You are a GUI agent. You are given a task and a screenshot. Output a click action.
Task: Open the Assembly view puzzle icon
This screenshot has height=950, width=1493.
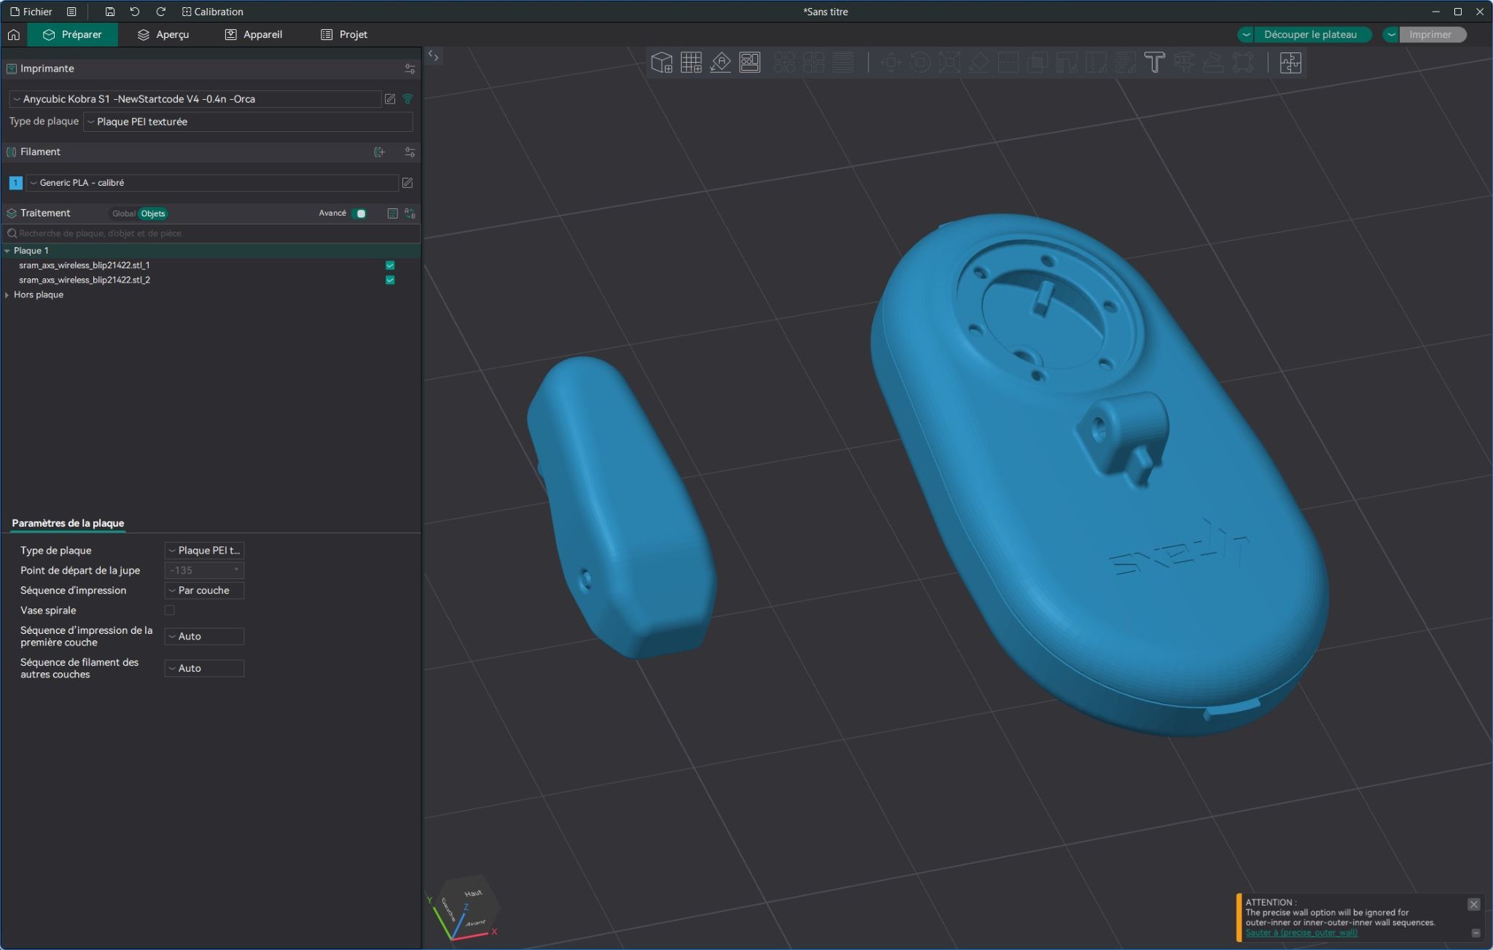point(1290,63)
